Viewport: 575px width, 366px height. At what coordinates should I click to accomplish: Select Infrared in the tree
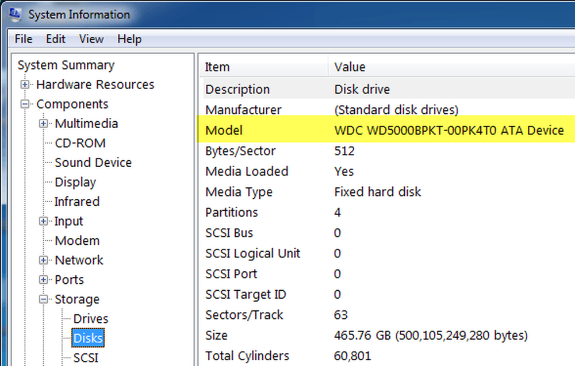pyautogui.click(x=77, y=202)
